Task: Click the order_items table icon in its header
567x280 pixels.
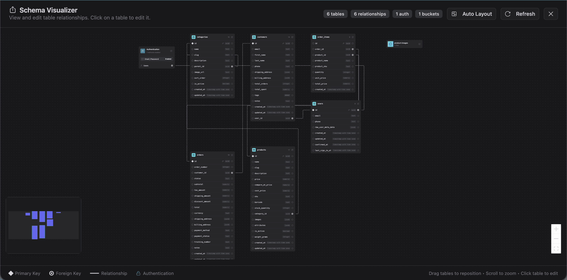Action: pos(314,37)
